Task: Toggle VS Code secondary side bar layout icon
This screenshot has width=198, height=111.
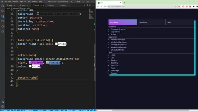Action: [77, 2]
